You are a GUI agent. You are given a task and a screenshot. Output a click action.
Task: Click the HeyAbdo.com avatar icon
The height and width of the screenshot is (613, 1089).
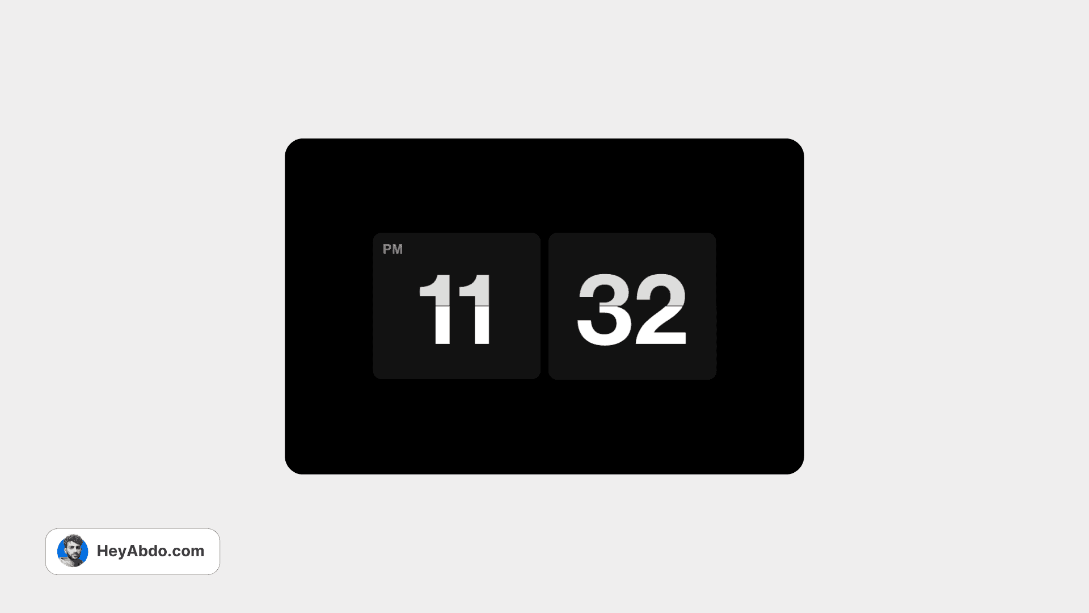[73, 552]
